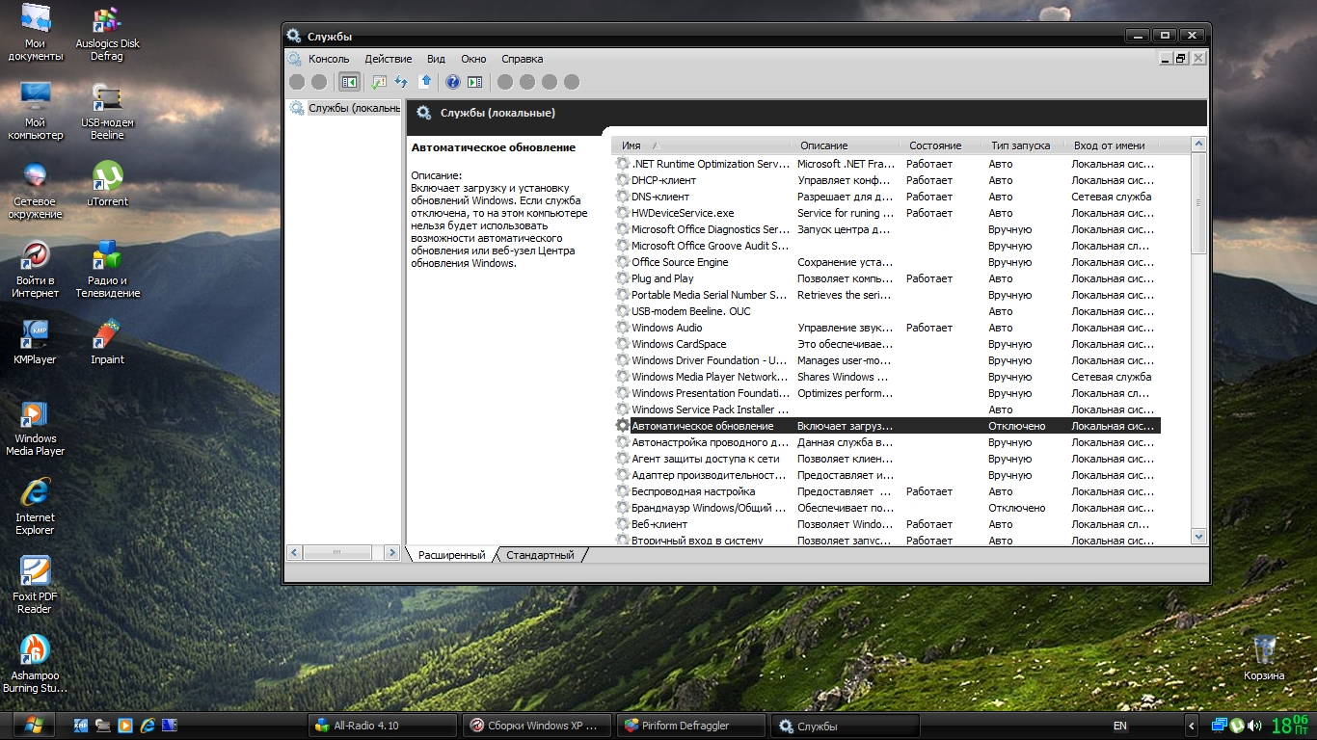Switch to the Расширенный tab

[x=451, y=555]
